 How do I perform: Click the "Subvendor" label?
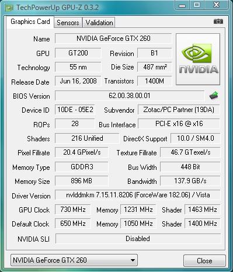119,110
